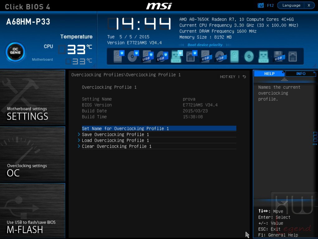Select Set Name for Overclocking Profile 1
The image size is (318, 239).
click(x=159, y=128)
